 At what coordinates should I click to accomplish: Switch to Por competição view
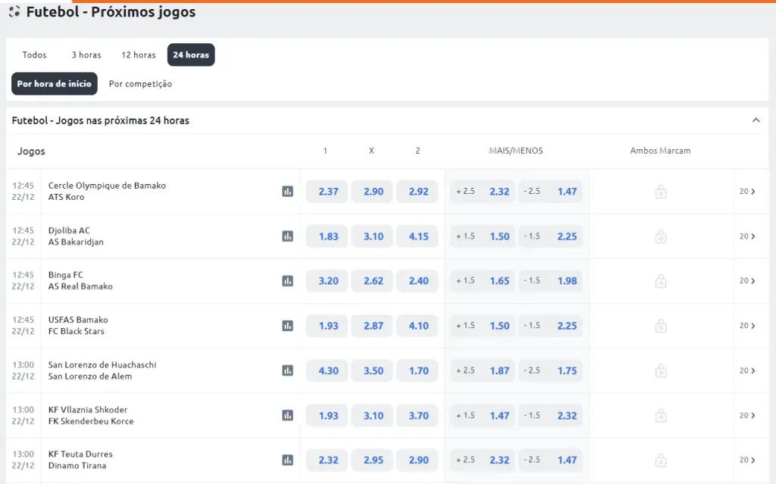140,83
